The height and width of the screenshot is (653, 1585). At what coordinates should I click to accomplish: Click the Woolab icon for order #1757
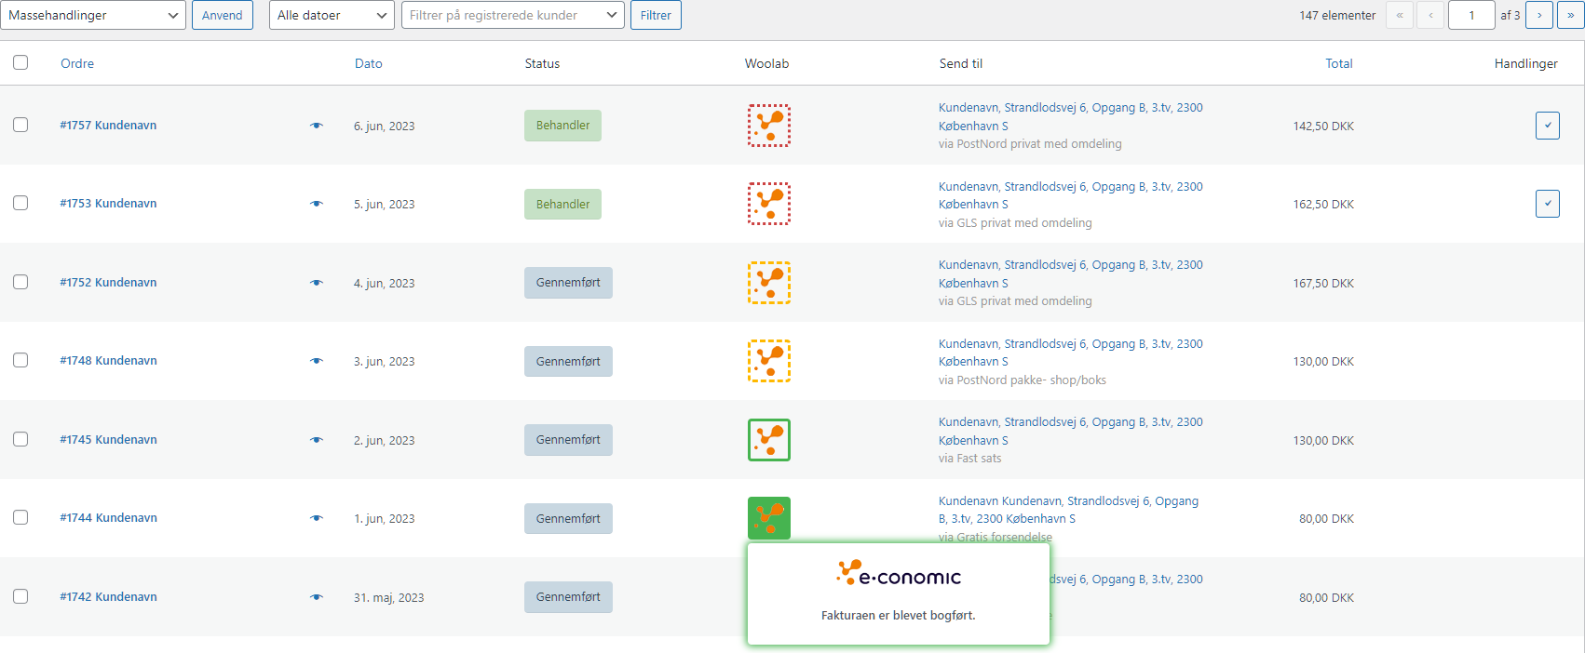click(x=768, y=126)
